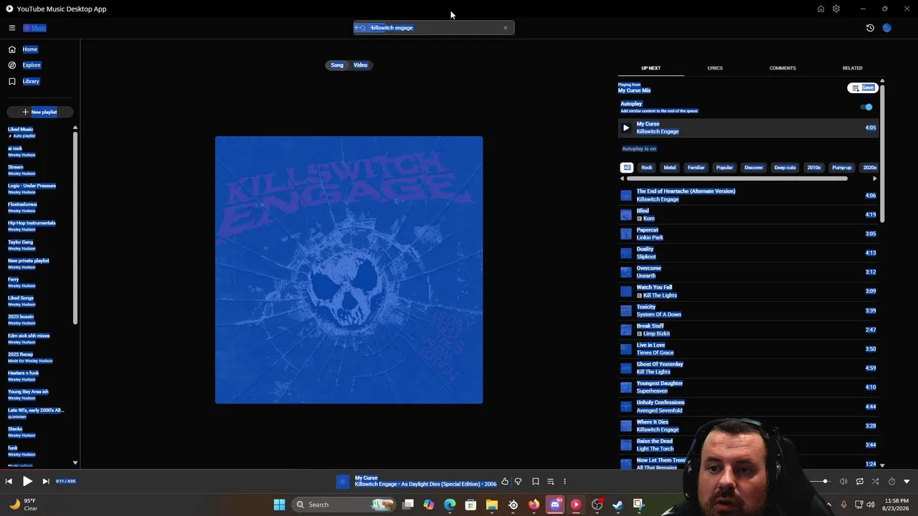Image resolution: width=918 pixels, height=516 pixels.
Task: Filter queue by Deep cuts chip
Action: 785,168
